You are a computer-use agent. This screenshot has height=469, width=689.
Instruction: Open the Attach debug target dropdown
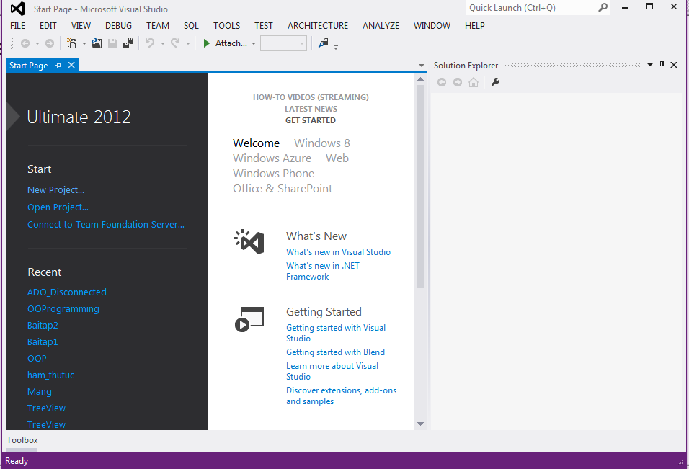254,43
